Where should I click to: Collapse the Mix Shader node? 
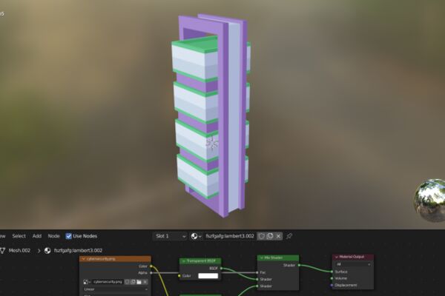261,258
